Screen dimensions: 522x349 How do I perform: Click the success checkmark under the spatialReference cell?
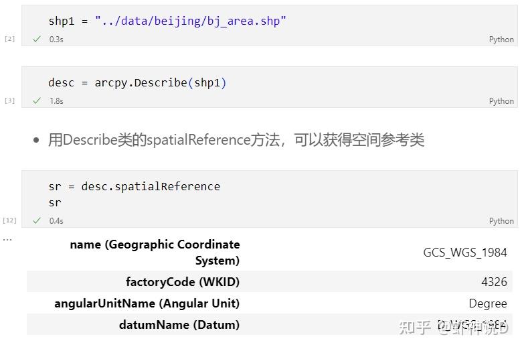(x=37, y=221)
